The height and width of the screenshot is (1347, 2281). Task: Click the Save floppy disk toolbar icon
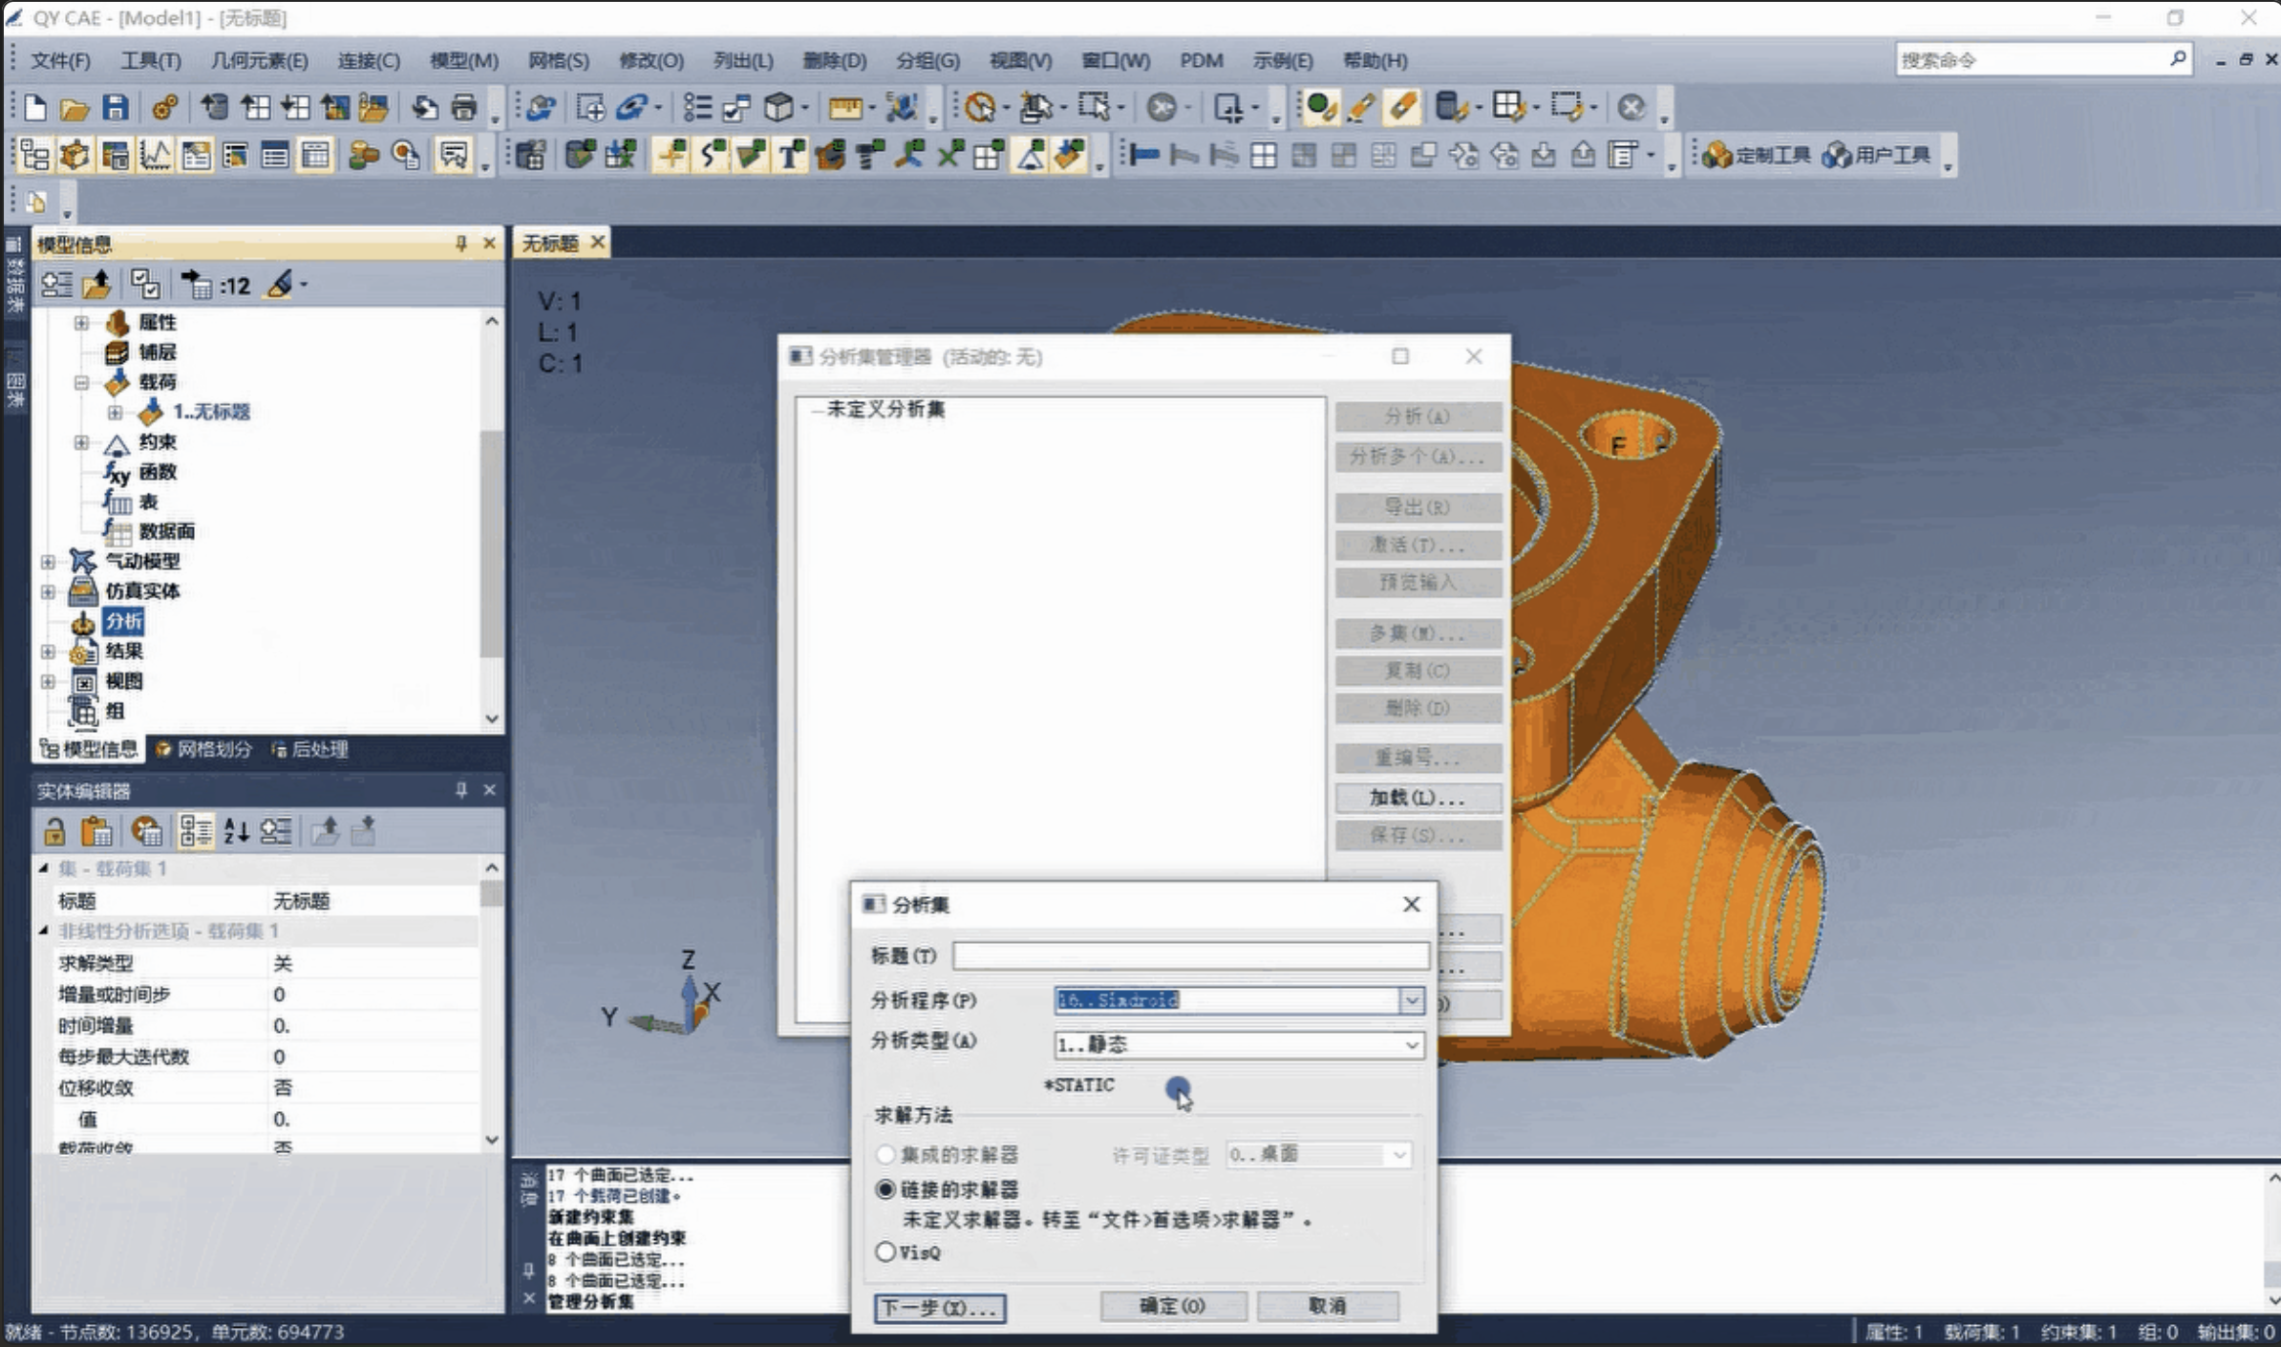tap(115, 107)
